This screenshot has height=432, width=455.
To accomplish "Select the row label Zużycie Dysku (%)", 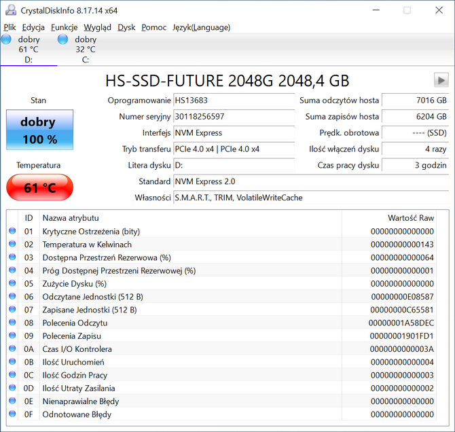I will pyautogui.click(x=74, y=284).
